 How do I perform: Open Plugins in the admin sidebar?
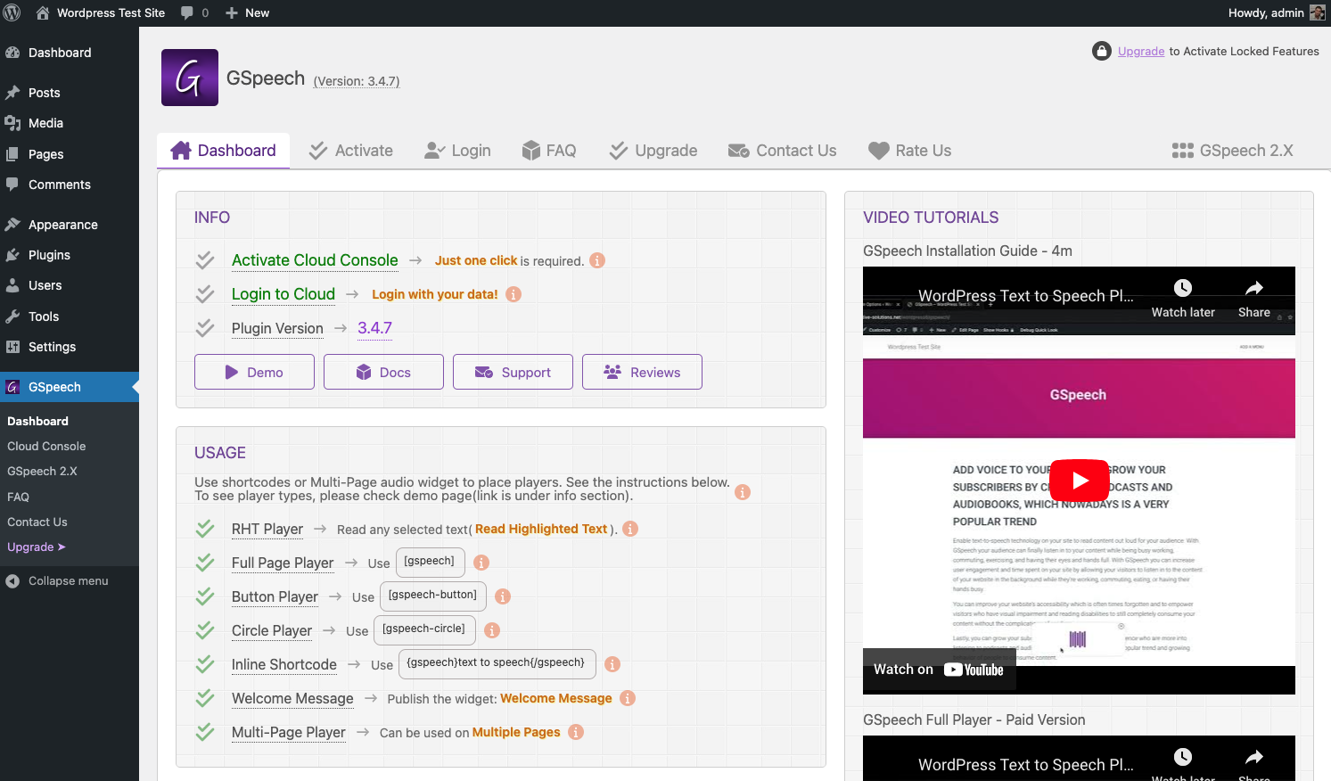(70, 255)
